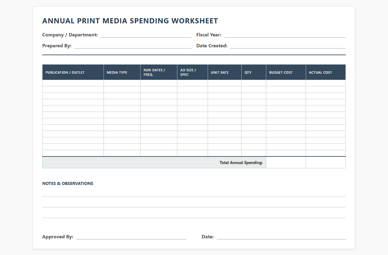388x255 pixels.
Task: Select the Media Type column header
Action: coord(122,72)
